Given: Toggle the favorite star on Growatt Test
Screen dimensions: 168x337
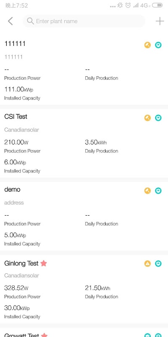Looking at the screenshot, I should click(44, 335).
